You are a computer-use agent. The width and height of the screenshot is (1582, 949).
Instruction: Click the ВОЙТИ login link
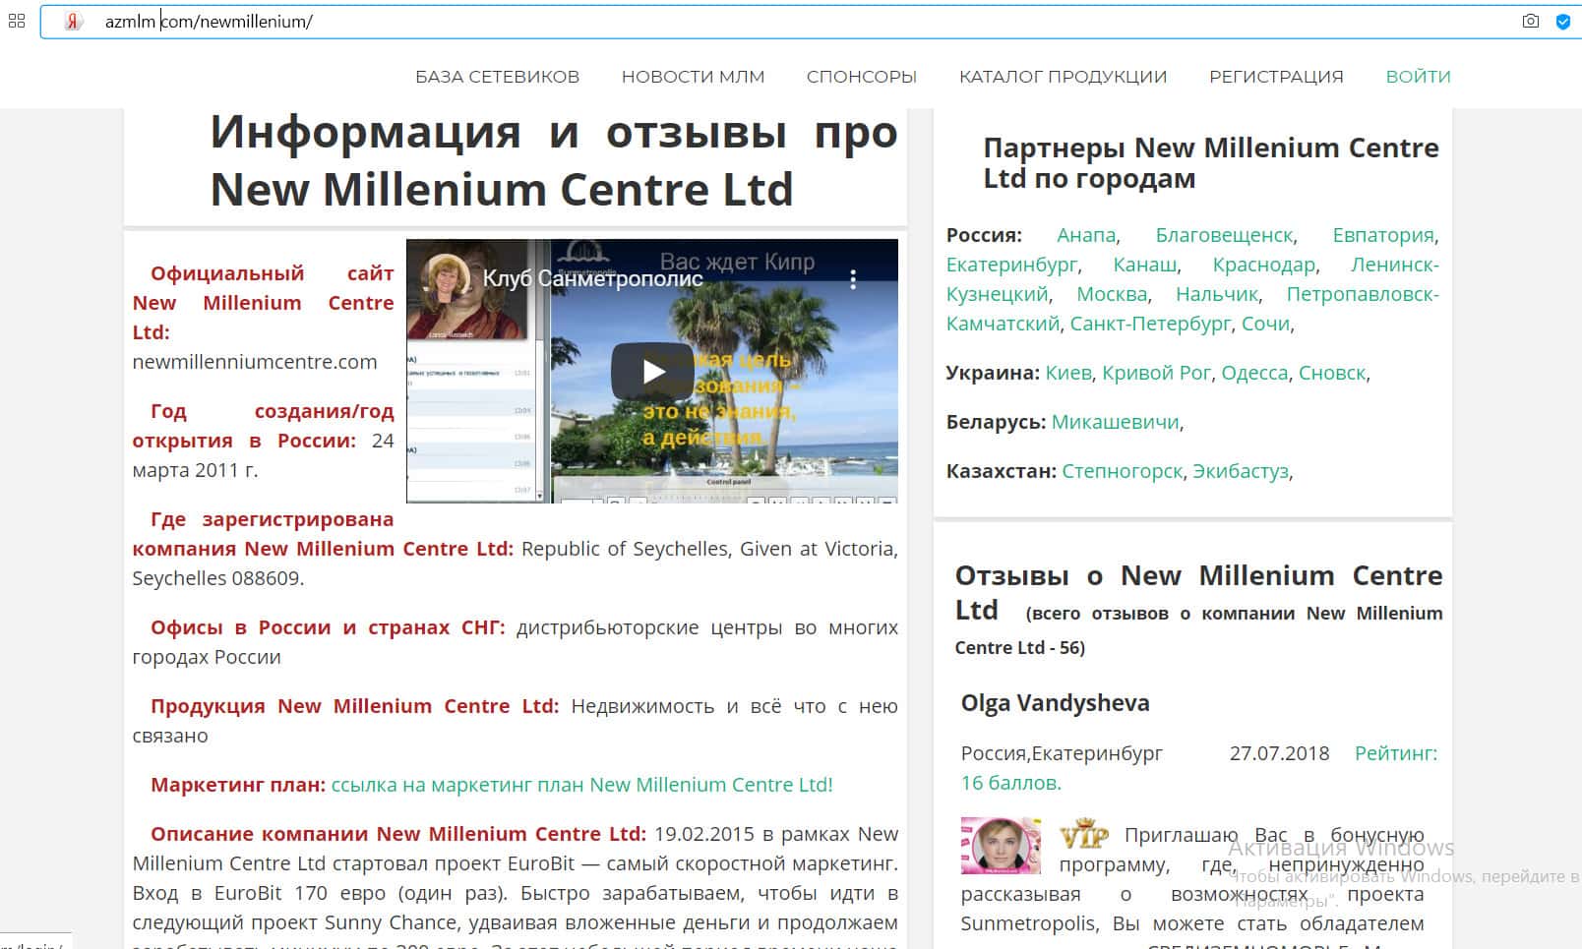point(1418,77)
